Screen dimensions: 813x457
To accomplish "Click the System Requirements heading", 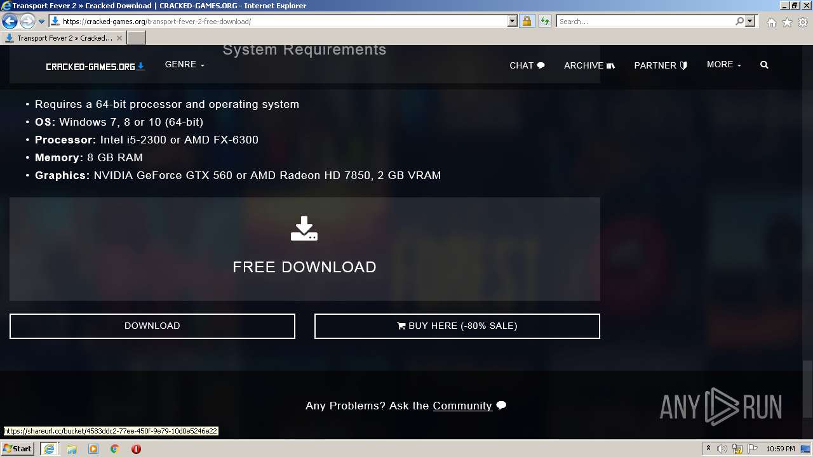I will pyautogui.click(x=304, y=50).
